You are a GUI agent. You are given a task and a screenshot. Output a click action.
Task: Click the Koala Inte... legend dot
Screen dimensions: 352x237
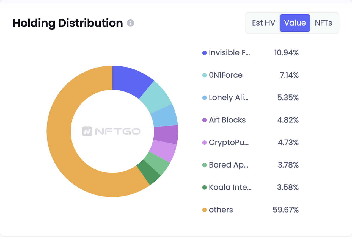(204, 188)
